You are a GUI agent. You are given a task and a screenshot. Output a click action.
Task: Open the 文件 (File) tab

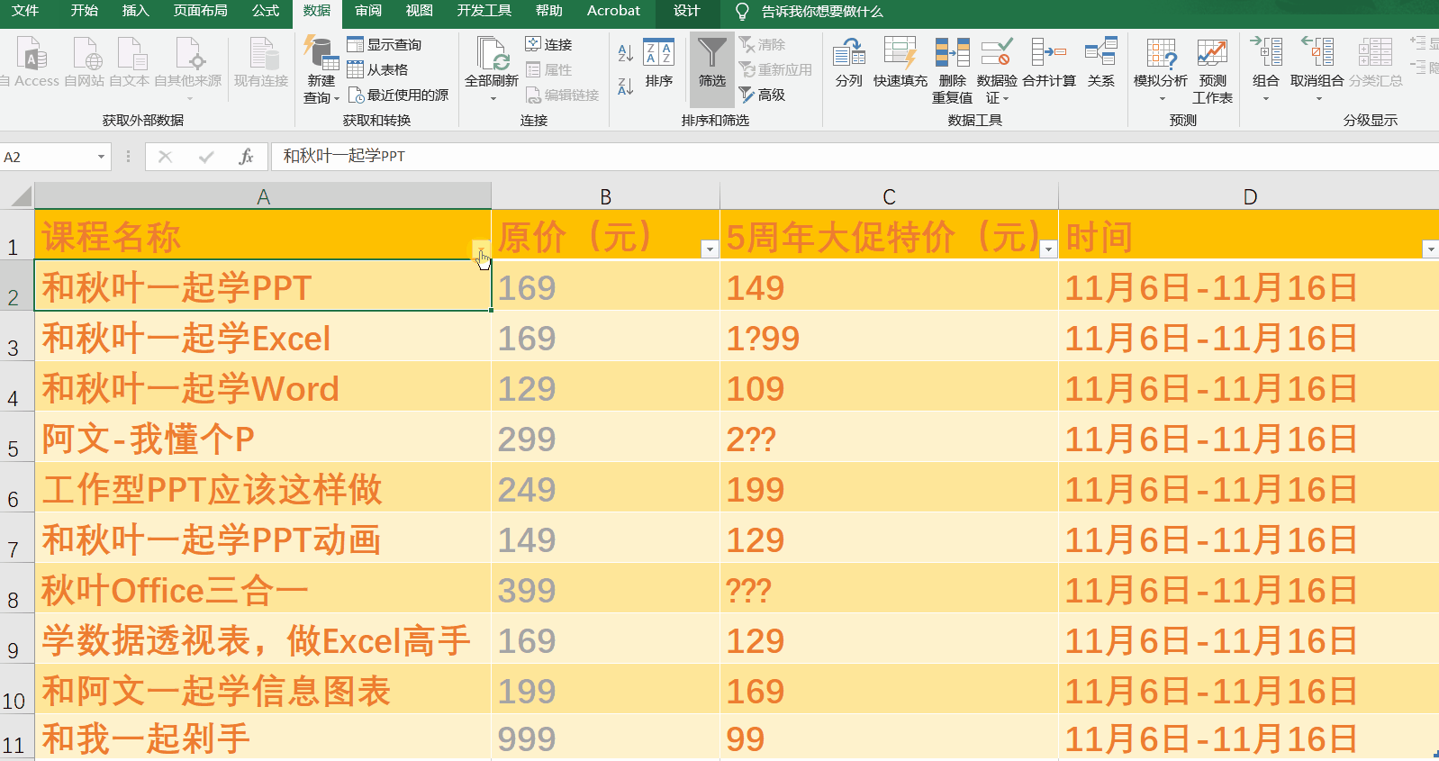coord(25,11)
